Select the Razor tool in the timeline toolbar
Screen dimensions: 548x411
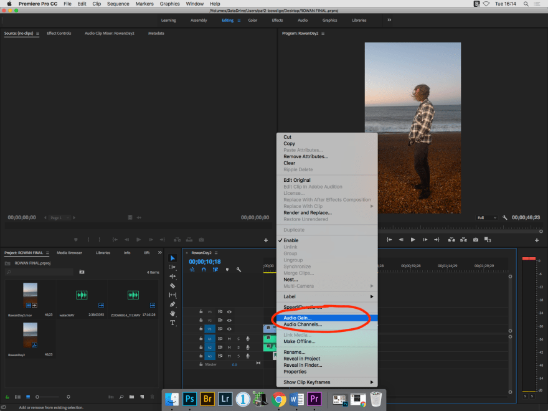coord(173,285)
